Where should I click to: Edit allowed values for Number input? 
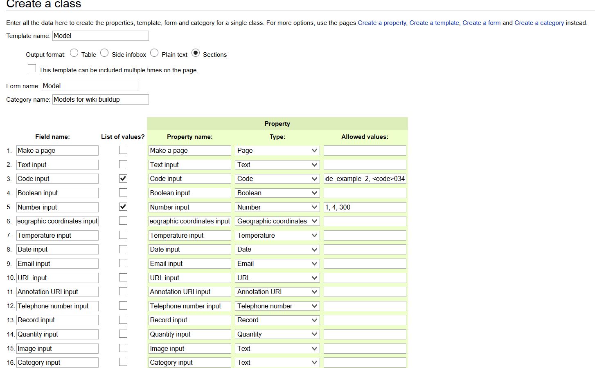[365, 207]
